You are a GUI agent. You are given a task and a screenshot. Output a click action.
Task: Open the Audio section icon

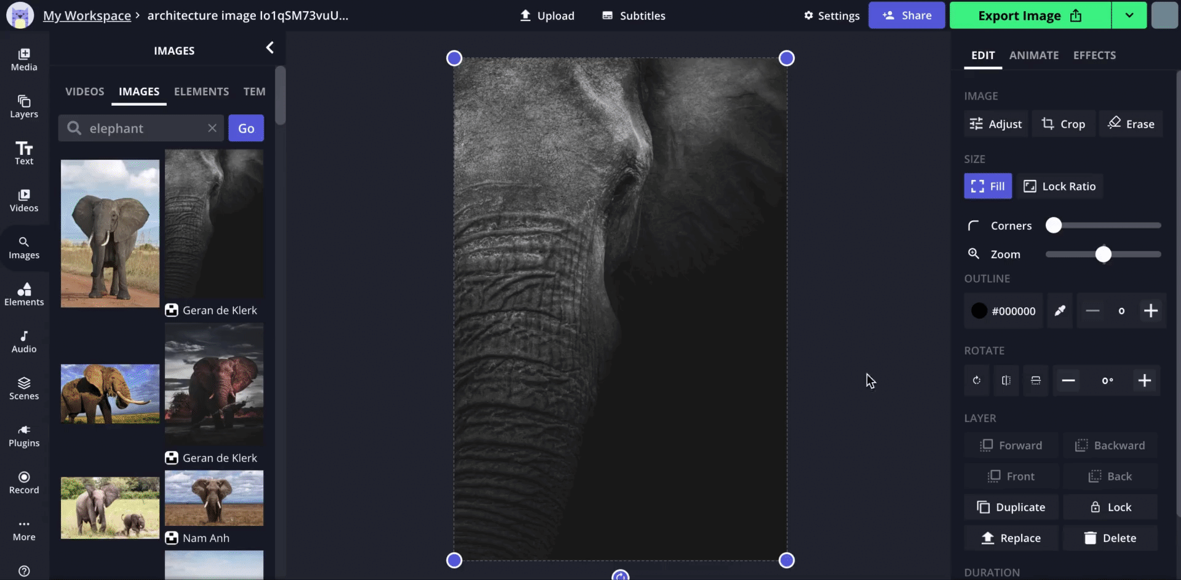pyautogui.click(x=24, y=342)
